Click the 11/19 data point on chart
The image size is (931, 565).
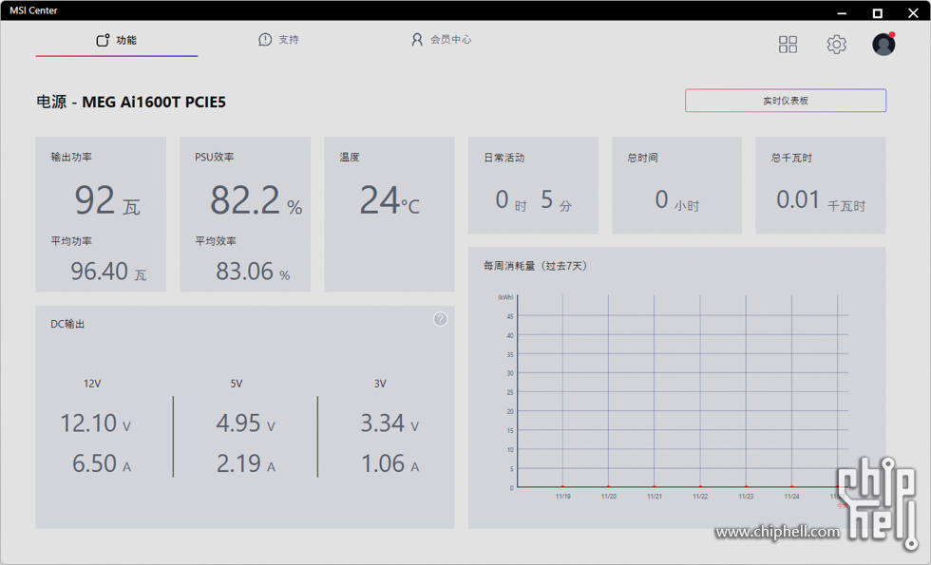point(562,486)
